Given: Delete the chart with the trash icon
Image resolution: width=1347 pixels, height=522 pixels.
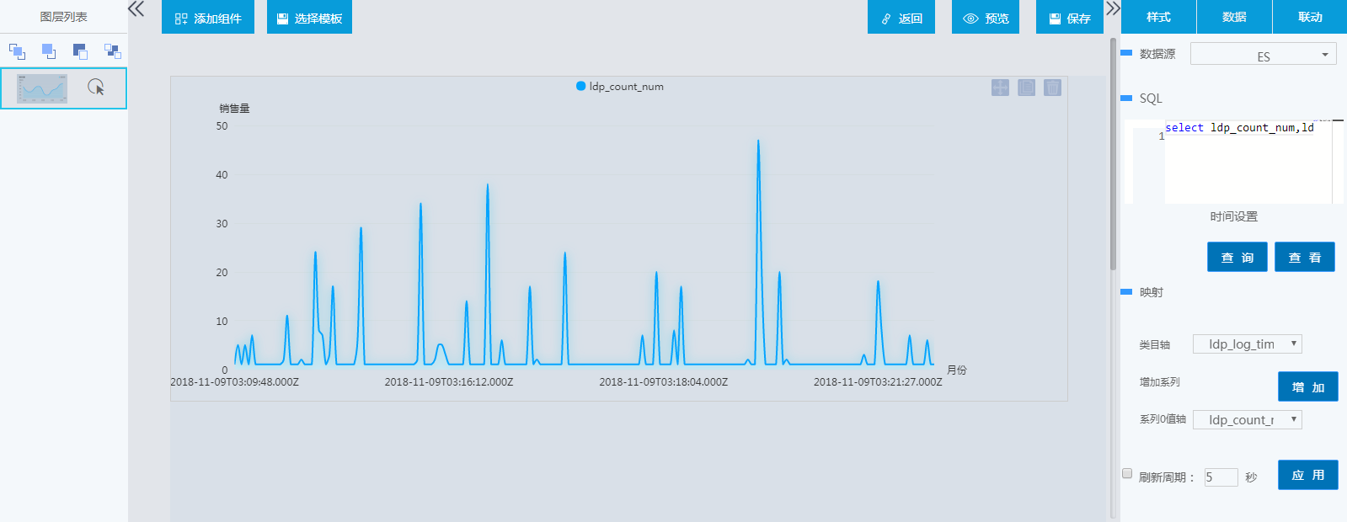Looking at the screenshot, I should (x=1052, y=88).
